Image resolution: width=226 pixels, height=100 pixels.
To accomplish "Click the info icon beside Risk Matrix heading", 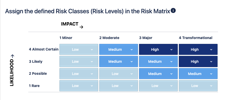I will pyautogui.click(x=173, y=11).
